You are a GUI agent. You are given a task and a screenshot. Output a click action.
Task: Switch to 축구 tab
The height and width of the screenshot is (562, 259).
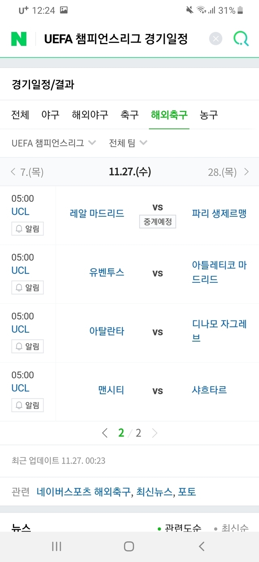(x=129, y=115)
